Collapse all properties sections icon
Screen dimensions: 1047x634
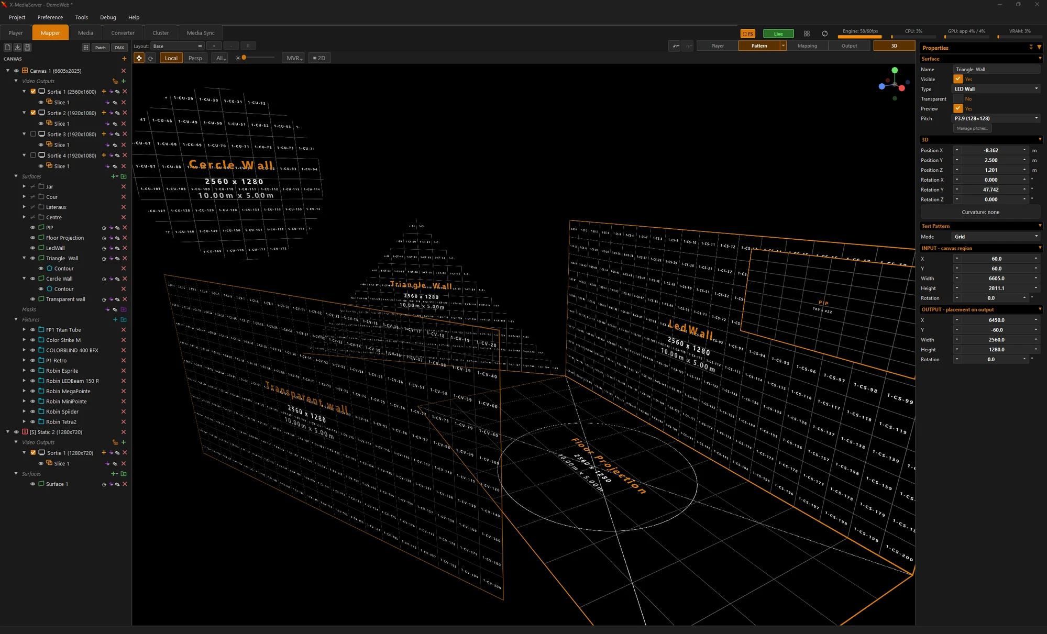click(1031, 47)
